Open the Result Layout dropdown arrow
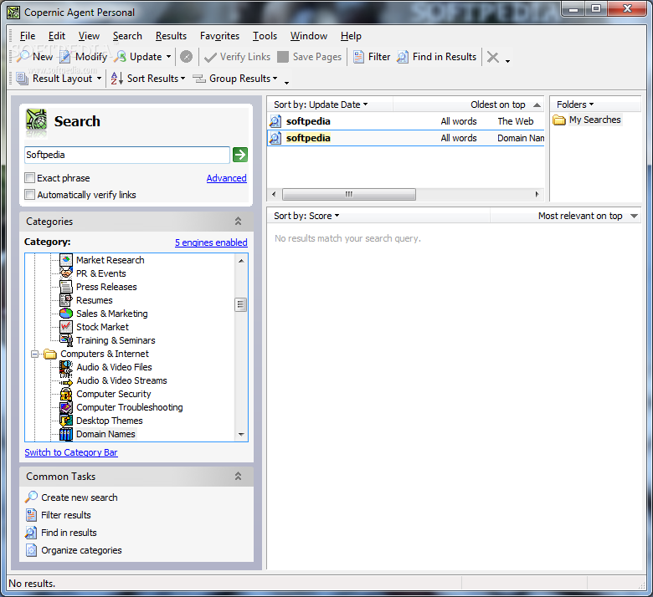 click(99, 79)
